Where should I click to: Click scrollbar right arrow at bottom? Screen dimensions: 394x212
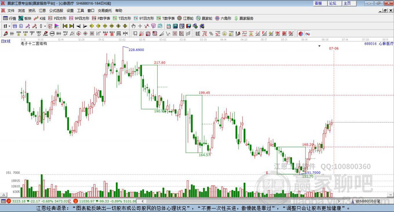339,201
